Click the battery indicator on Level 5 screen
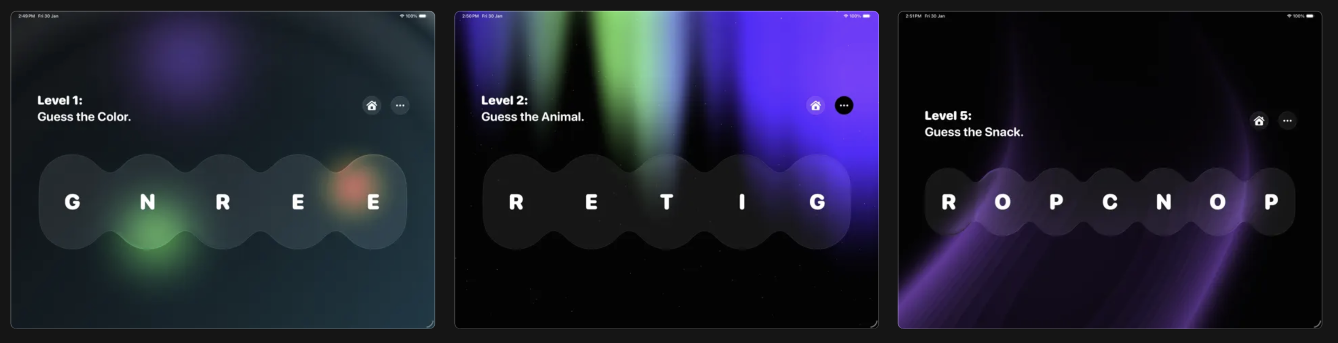Image resolution: width=1338 pixels, height=343 pixels. 1310,16
